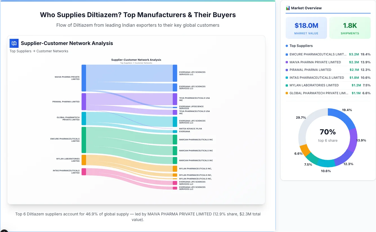
Task: Click the teal marker beside INTAS PHARMACEUTICALS LIMITED
Action: (287, 78)
